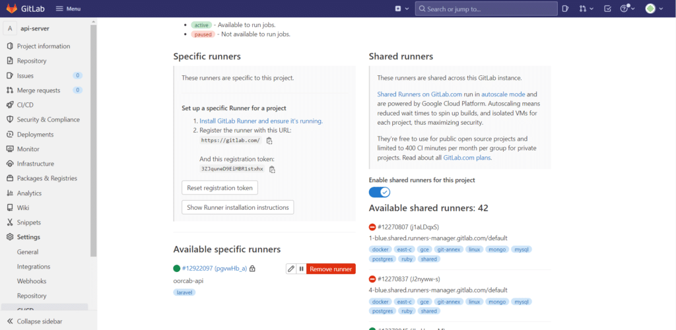
Task: Click Reset registration token button
Action: (220, 188)
